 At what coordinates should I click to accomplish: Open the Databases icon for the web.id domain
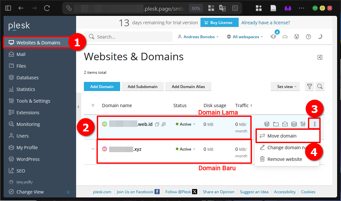pyautogui.click(x=294, y=124)
